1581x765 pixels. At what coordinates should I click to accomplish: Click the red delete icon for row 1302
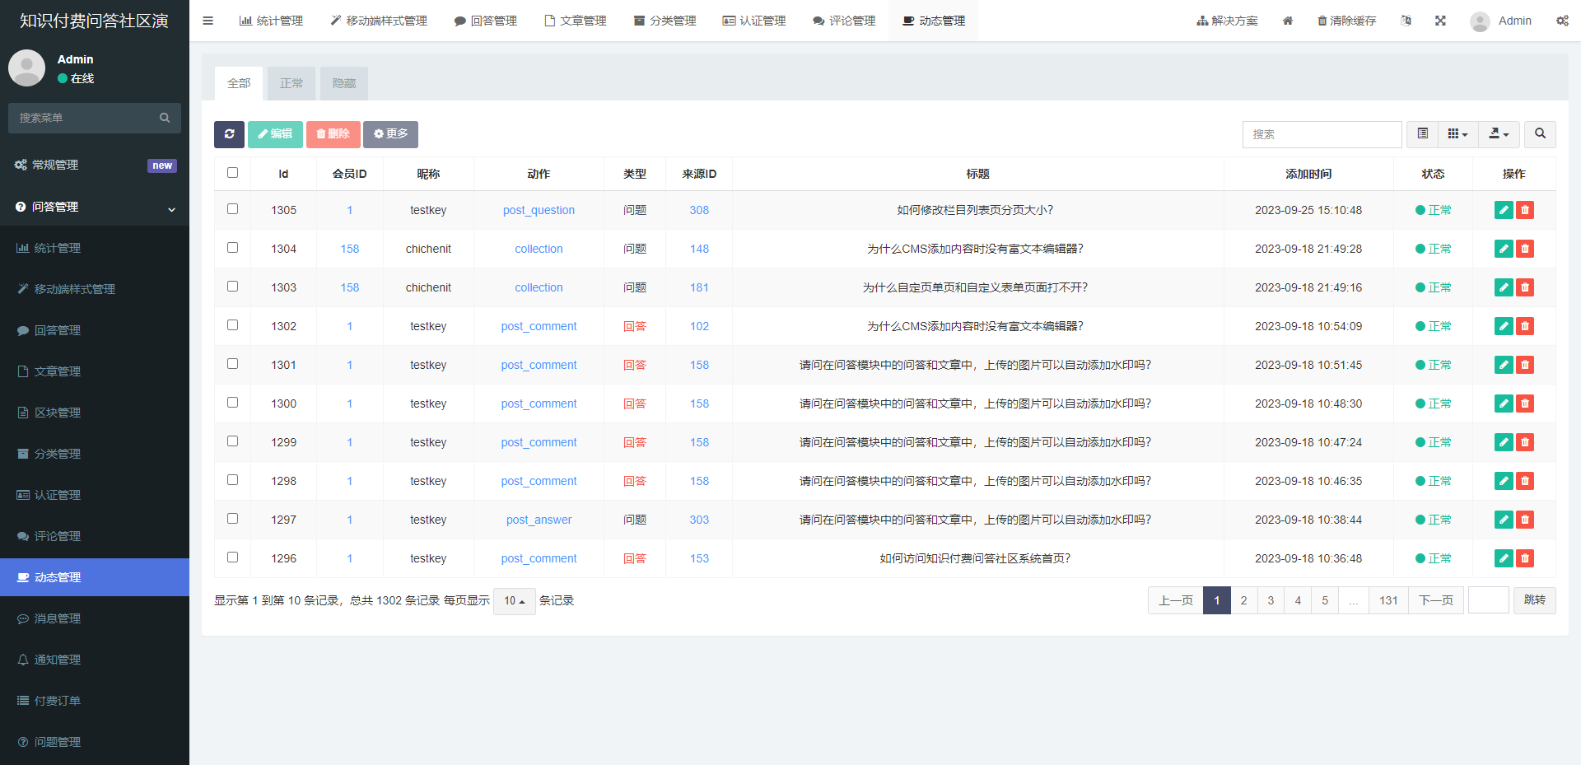point(1525,326)
